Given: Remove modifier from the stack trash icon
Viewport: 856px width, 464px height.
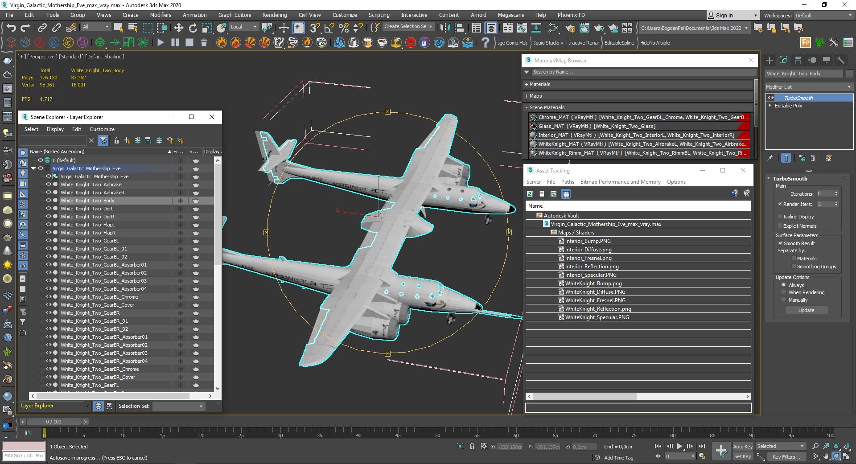Looking at the screenshot, I should coord(813,158).
